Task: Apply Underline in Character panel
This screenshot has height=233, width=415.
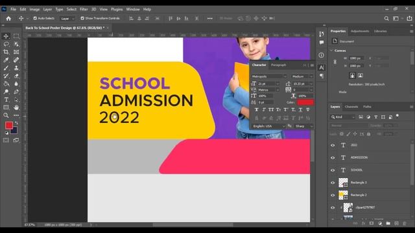Action: click(300, 109)
